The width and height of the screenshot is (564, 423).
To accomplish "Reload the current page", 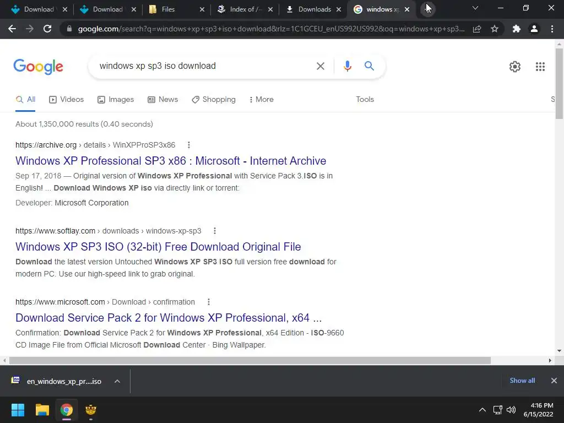I will pos(47,29).
